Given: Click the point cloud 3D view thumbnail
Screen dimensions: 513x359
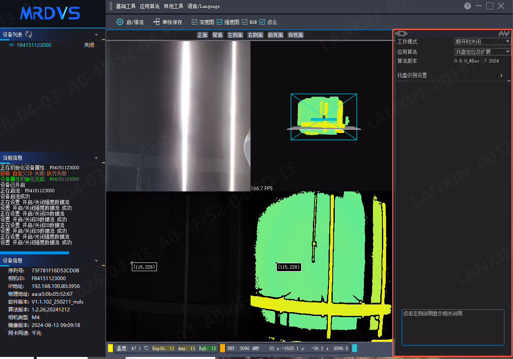Looking at the screenshot, I should pos(322,116).
